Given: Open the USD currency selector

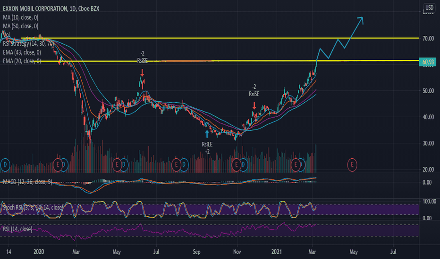Looking at the screenshot, I should [x=429, y=7].
